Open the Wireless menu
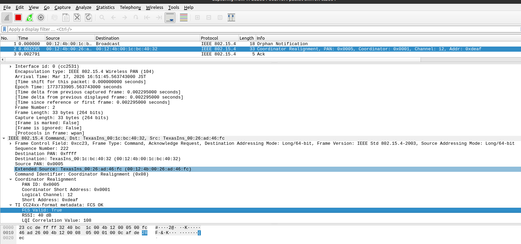This screenshot has width=521, height=244. [x=155, y=7]
